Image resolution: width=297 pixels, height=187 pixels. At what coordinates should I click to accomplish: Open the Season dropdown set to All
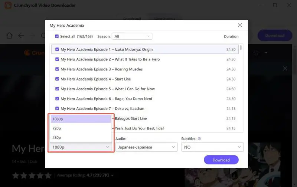point(132,36)
